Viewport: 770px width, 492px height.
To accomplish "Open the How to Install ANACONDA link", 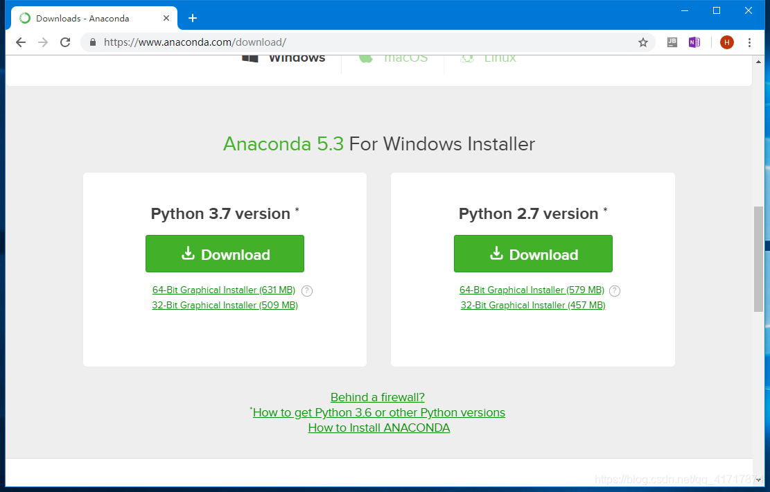I will coord(379,428).
